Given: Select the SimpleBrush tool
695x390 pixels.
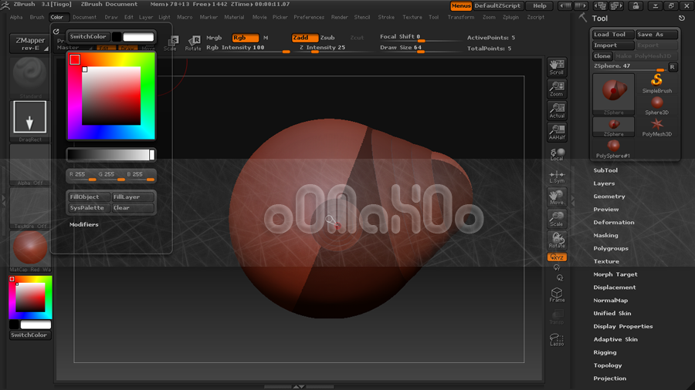Looking at the screenshot, I should coord(657,83).
